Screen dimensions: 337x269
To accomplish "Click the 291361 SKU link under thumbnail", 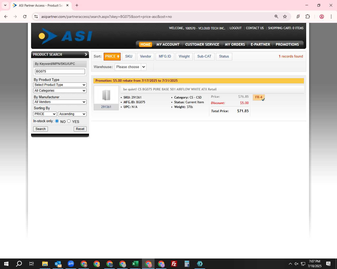I will tap(106, 107).
